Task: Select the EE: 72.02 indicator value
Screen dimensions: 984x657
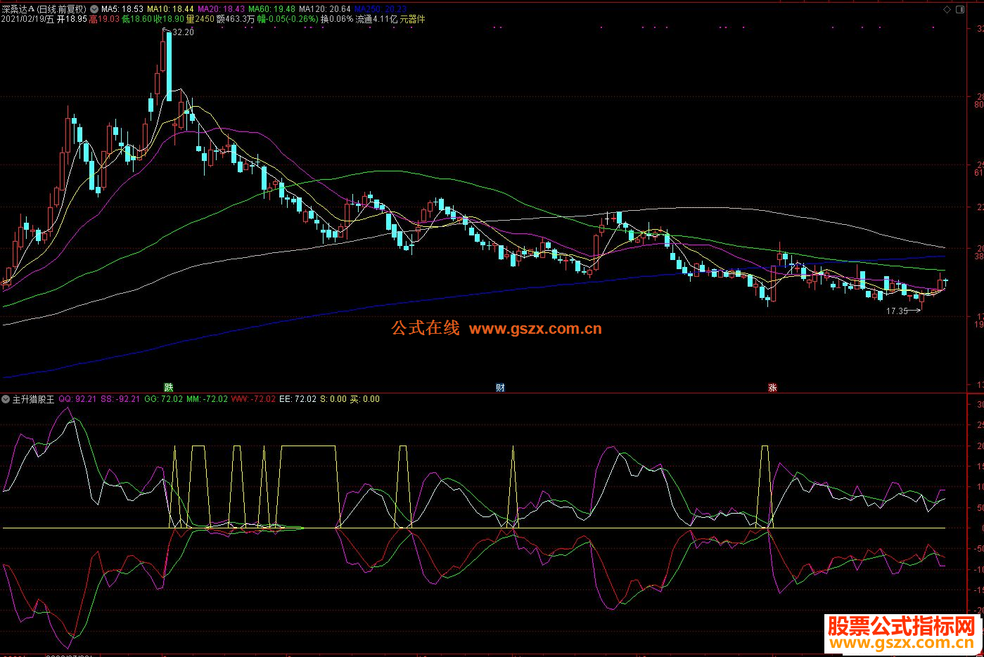Action: tap(298, 399)
